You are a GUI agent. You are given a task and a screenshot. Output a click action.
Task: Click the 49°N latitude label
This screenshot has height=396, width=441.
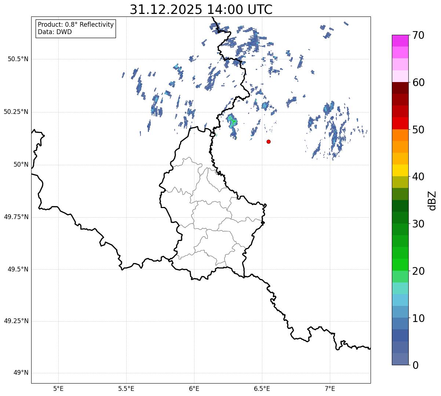point(21,373)
